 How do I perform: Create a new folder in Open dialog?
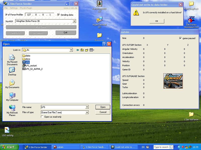[87, 50]
